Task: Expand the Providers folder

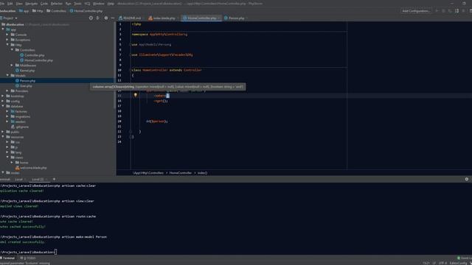Action: click(x=7, y=91)
